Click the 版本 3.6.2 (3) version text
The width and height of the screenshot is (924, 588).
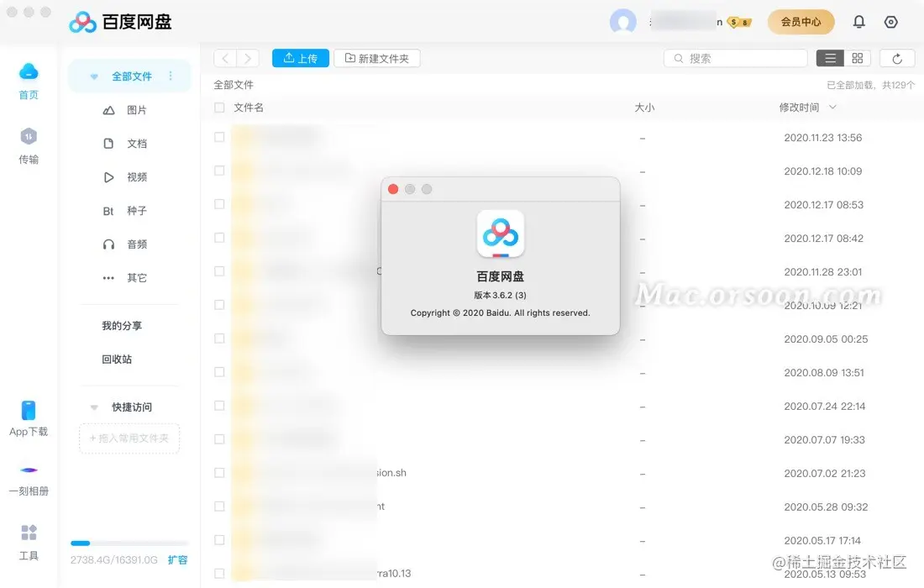point(501,295)
